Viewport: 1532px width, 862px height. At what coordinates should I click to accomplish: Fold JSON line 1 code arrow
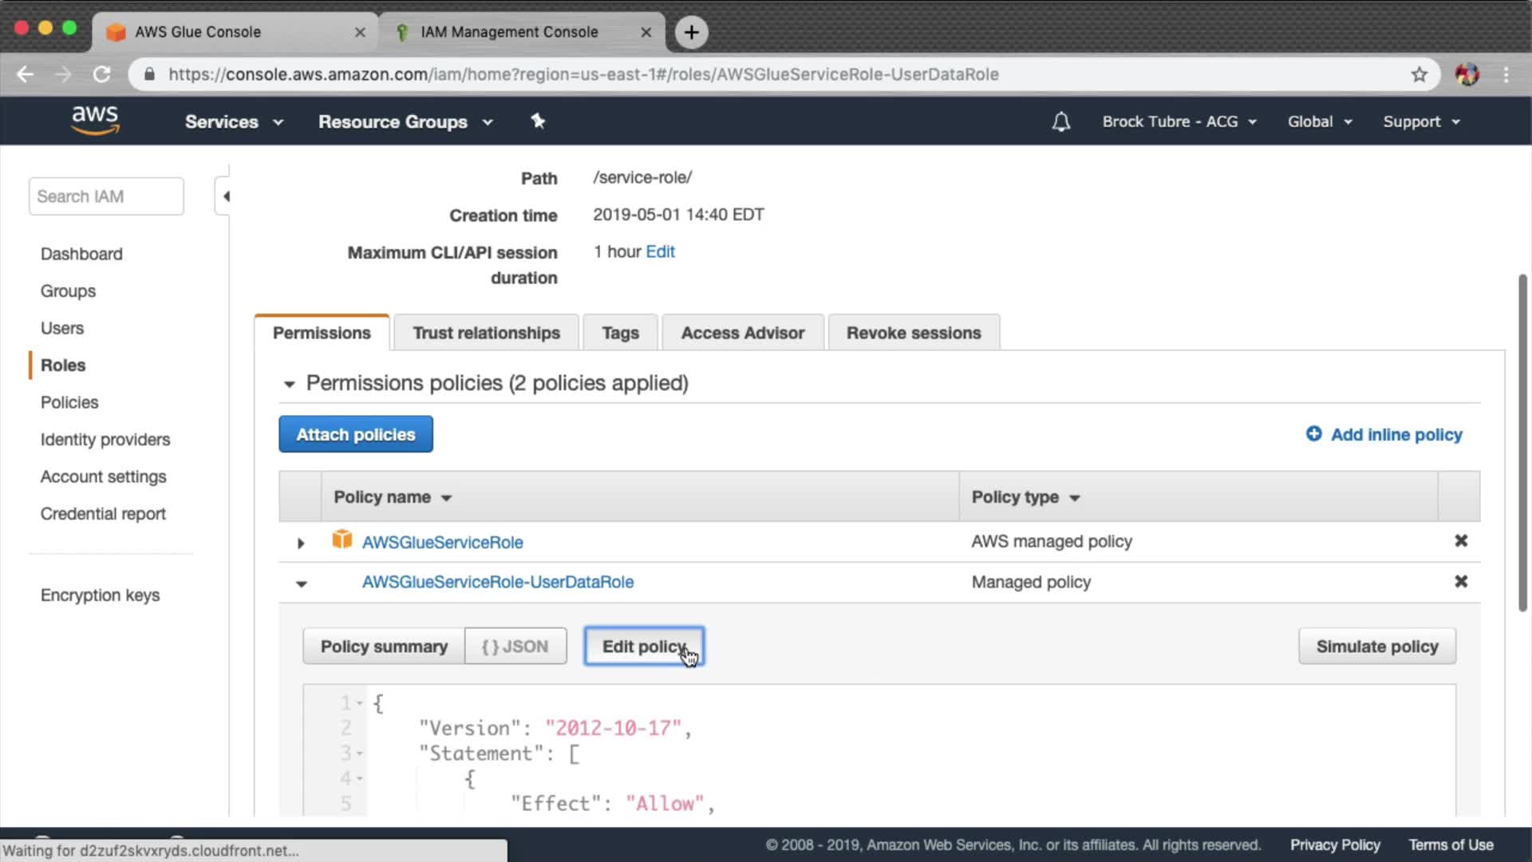[x=360, y=703]
